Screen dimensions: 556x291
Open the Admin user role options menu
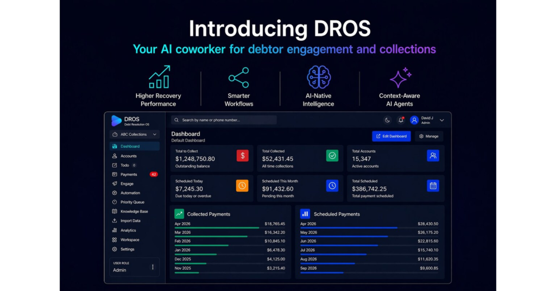coord(153,267)
